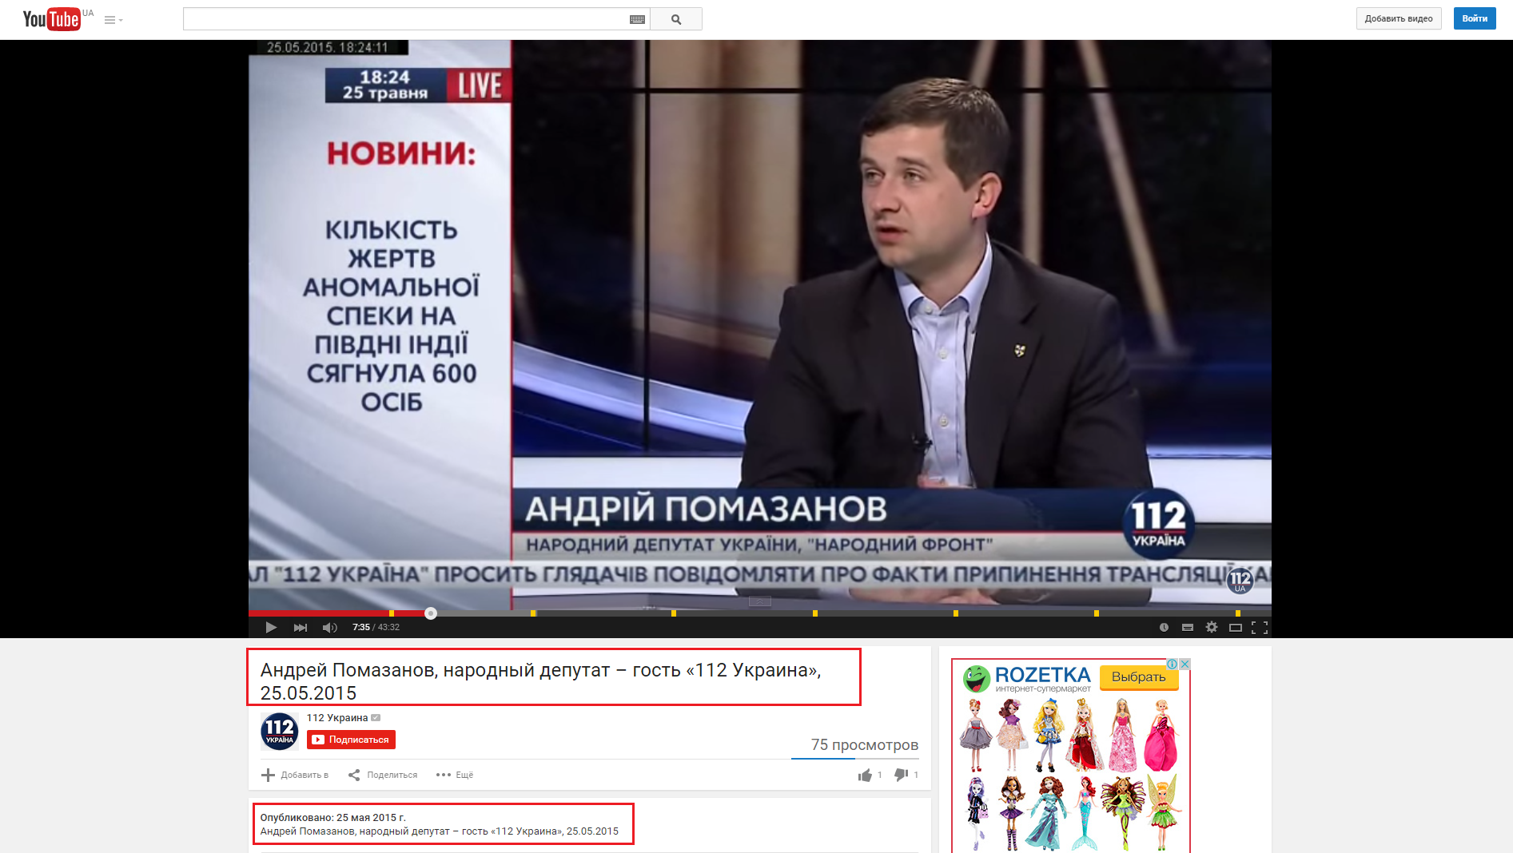This screenshot has width=1513, height=853.
Task: Skip to the next video
Action: click(x=301, y=628)
